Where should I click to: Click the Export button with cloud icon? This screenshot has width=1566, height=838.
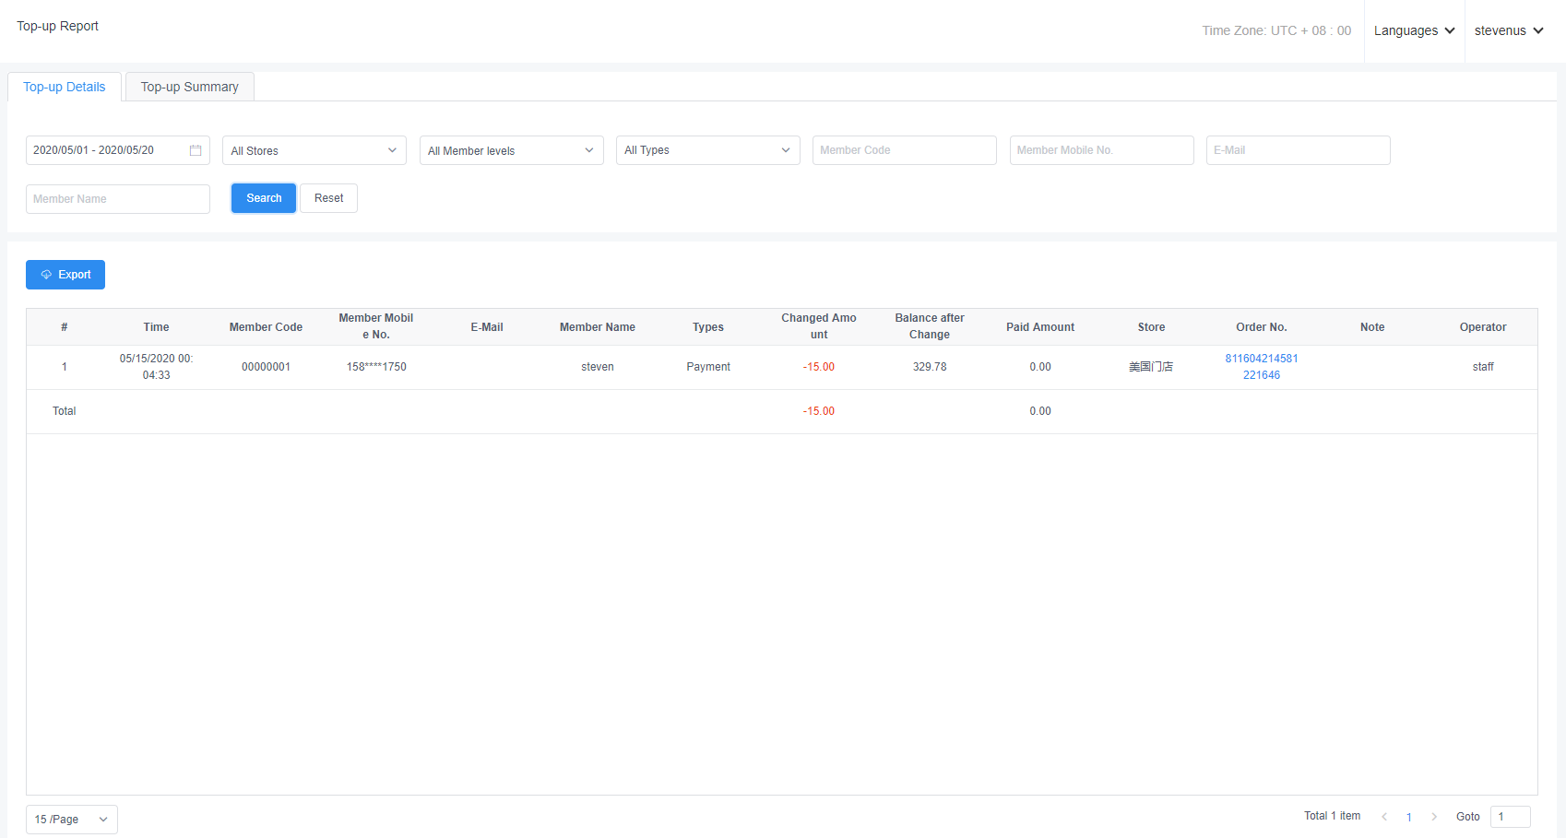click(65, 275)
